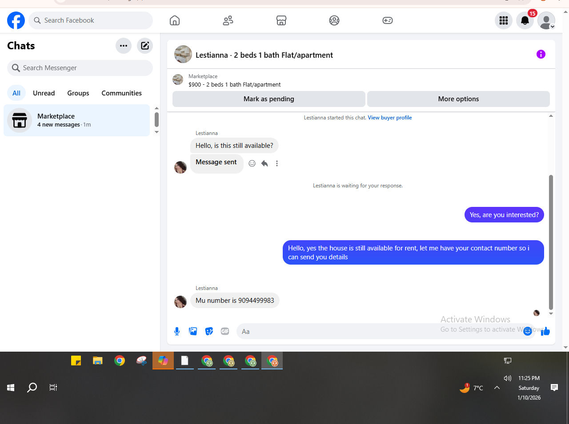Click the Search Messenger field
Viewport: 569px width, 424px height.
pyautogui.click(x=80, y=68)
